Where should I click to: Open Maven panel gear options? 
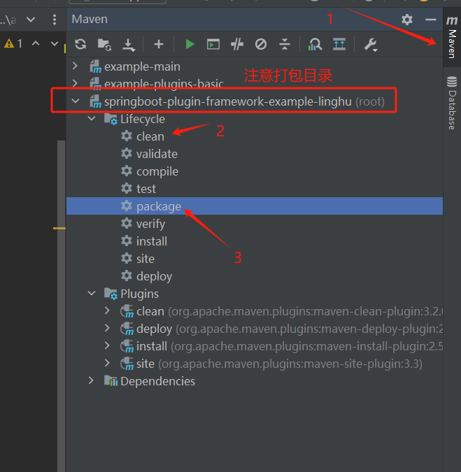[407, 20]
